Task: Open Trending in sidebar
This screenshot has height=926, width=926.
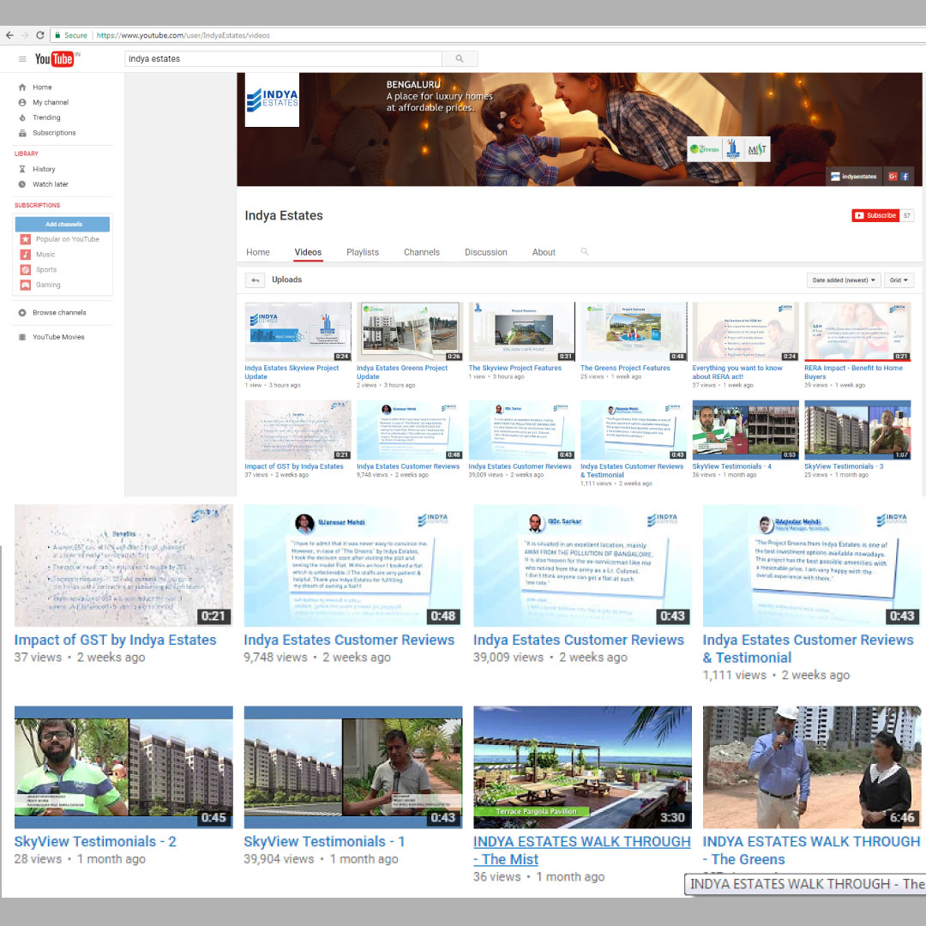Action: [x=46, y=117]
